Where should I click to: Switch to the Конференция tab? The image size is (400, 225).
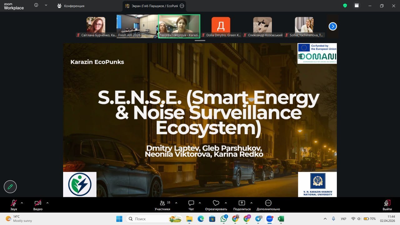pyautogui.click(x=71, y=6)
